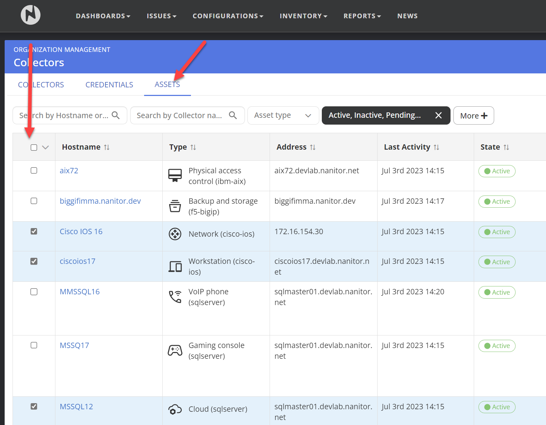This screenshot has width=546, height=425.
Task: Sort table by Hostname column arrows
Action: point(107,147)
